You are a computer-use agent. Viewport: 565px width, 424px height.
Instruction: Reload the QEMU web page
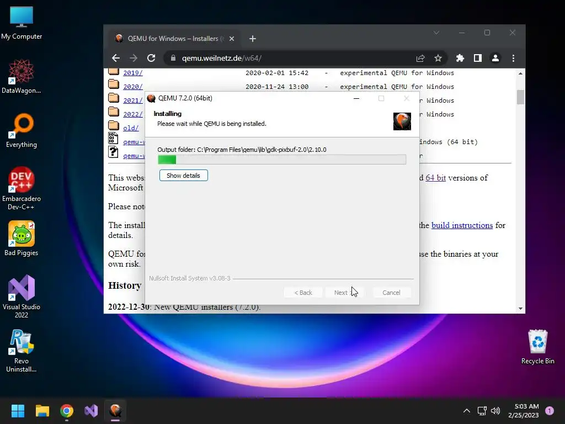click(x=151, y=58)
